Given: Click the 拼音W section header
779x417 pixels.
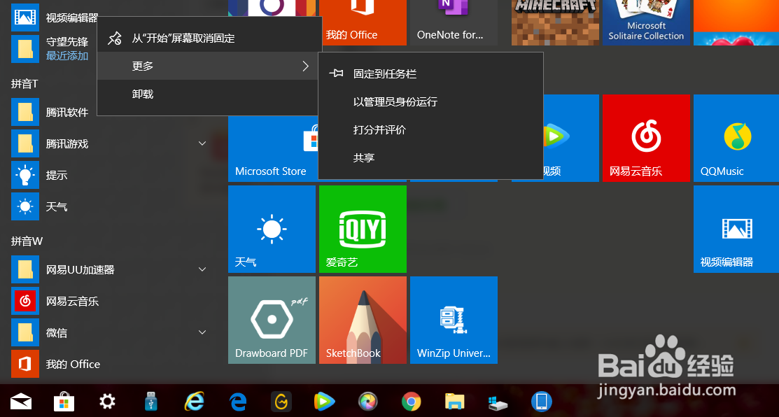Looking at the screenshot, I should tap(27, 241).
